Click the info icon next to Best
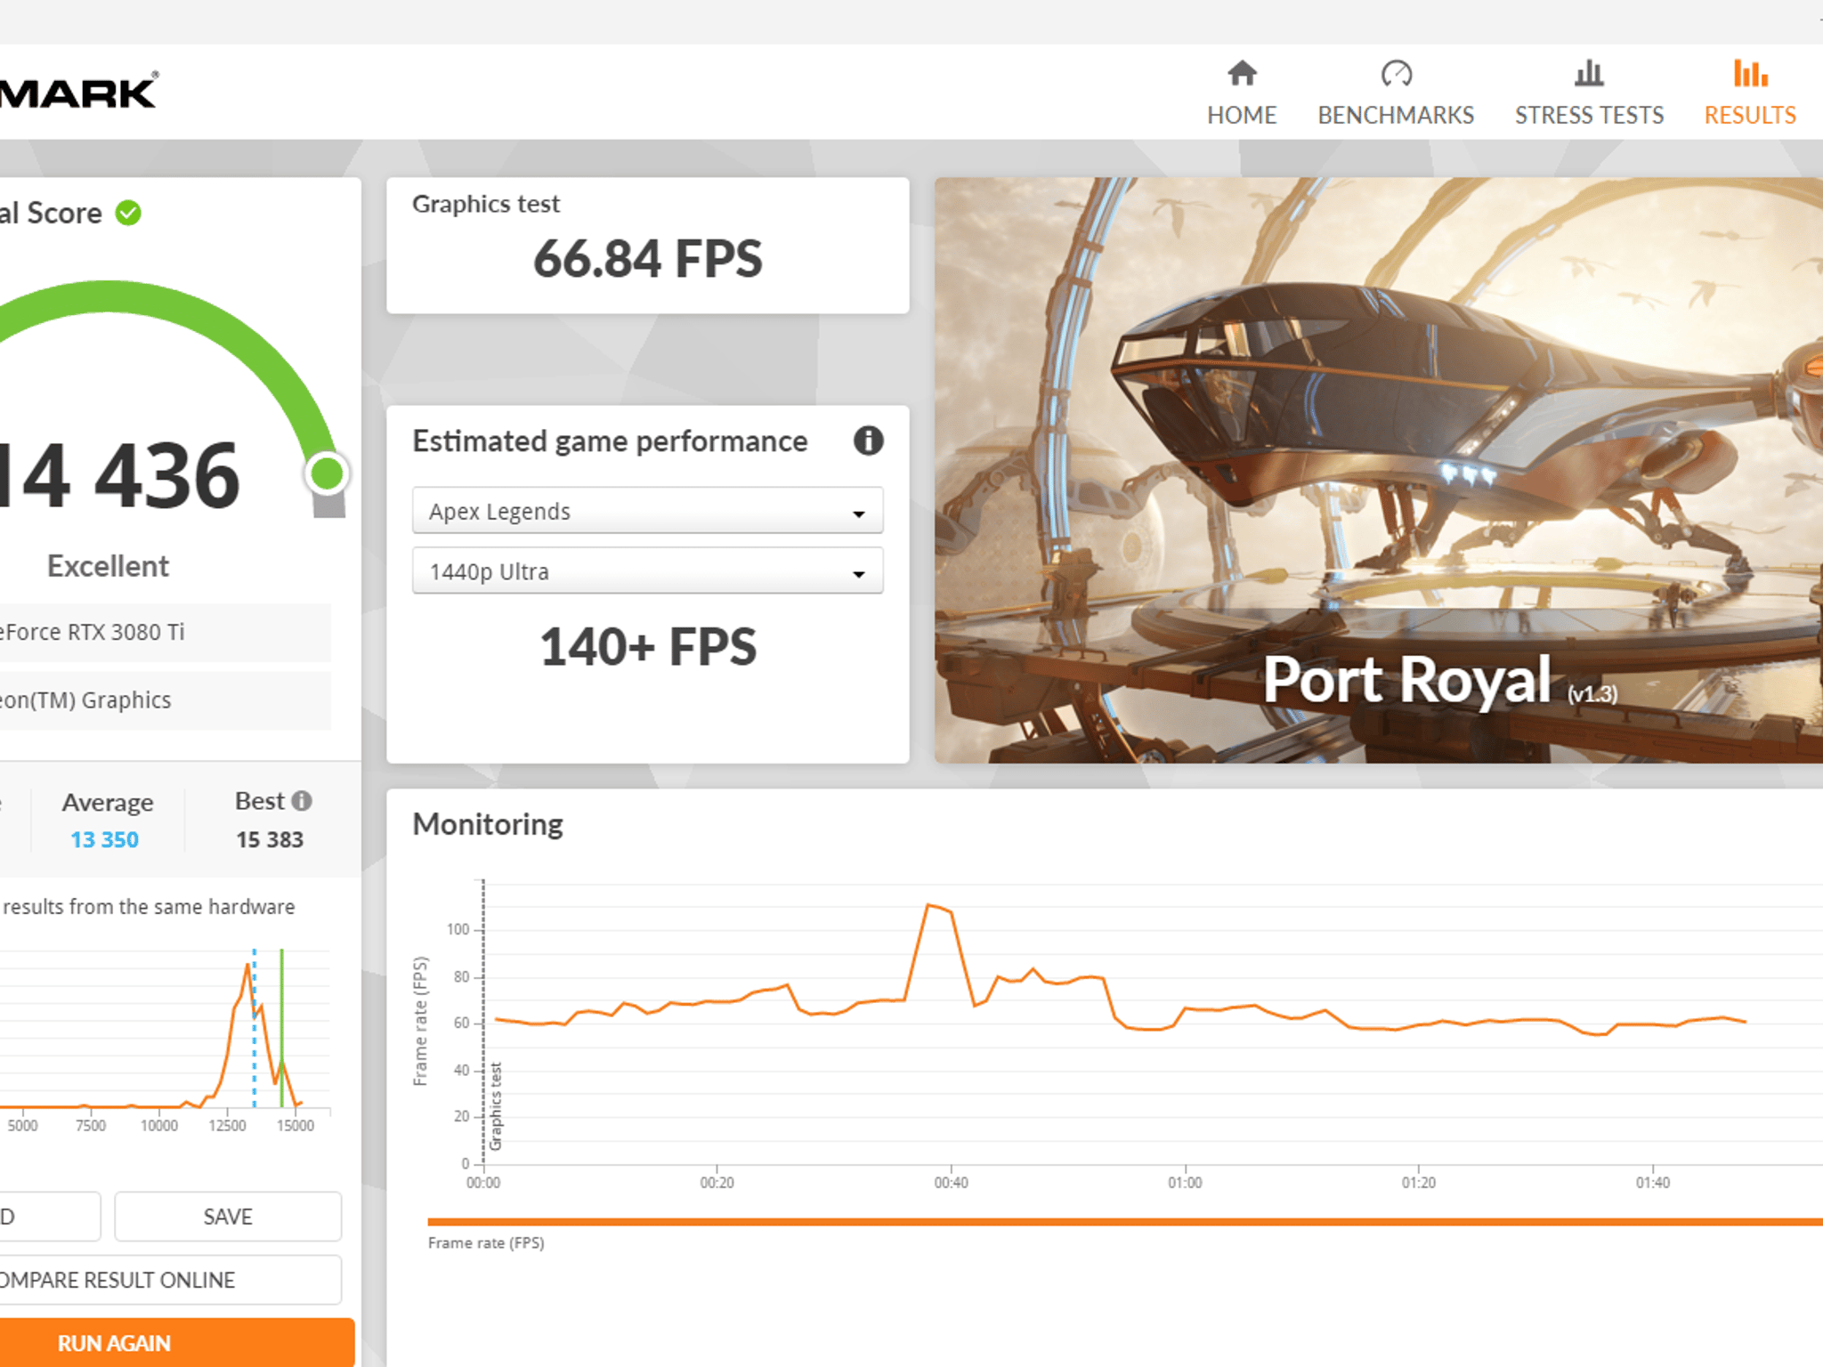1823x1367 pixels. coord(303,801)
